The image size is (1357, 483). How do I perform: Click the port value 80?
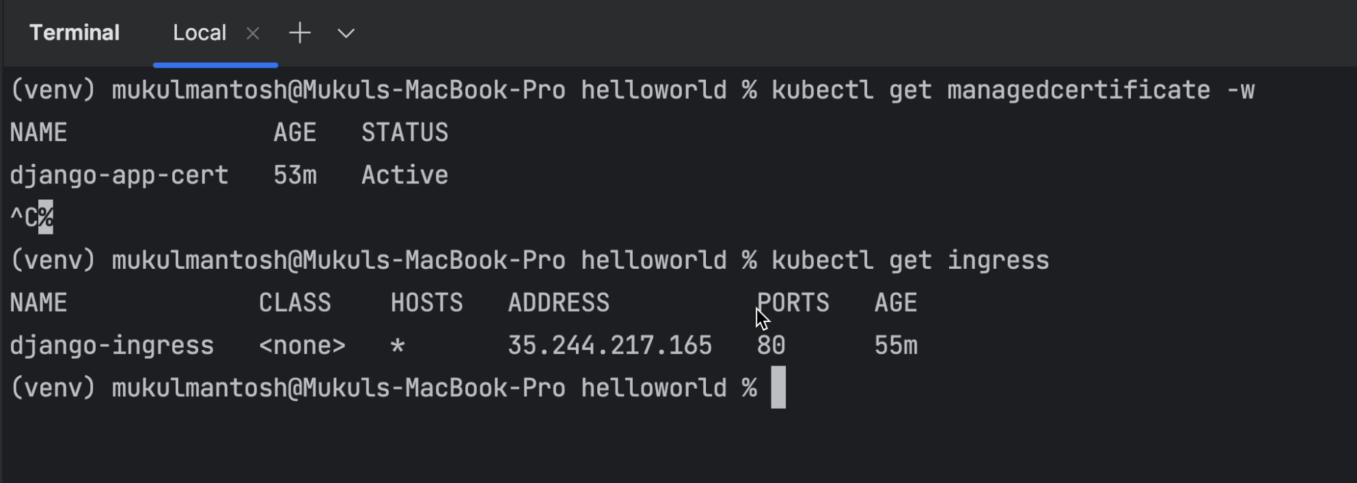tap(771, 346)
